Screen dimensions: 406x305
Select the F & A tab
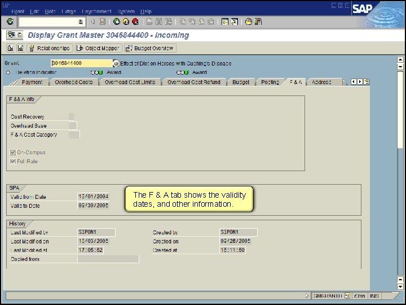click(x=295, y=82)
